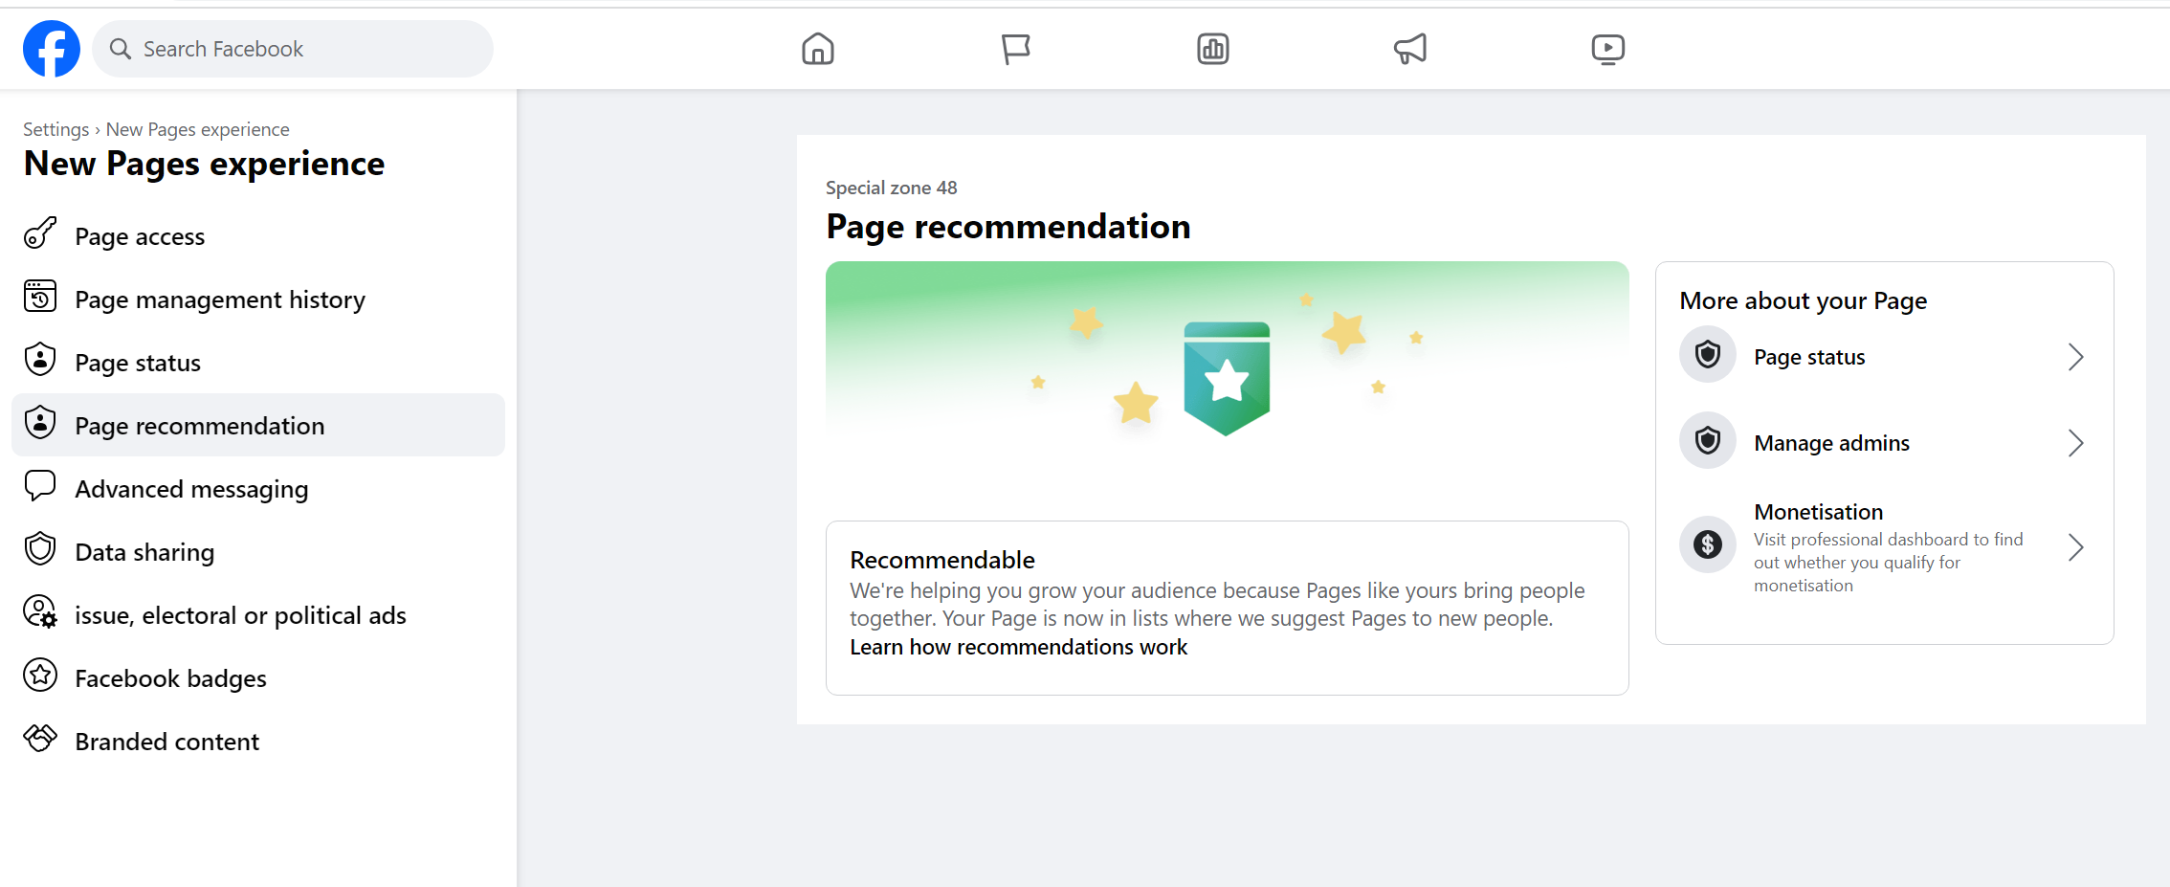
Task: Click the Branded content handshake icon
Action: pyautogui.click(x=40, y=739)
